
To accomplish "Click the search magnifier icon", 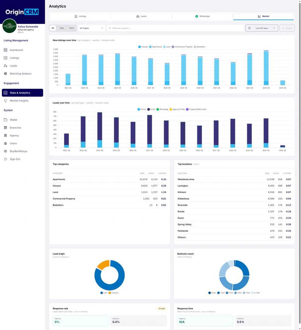I will point(110,28).
